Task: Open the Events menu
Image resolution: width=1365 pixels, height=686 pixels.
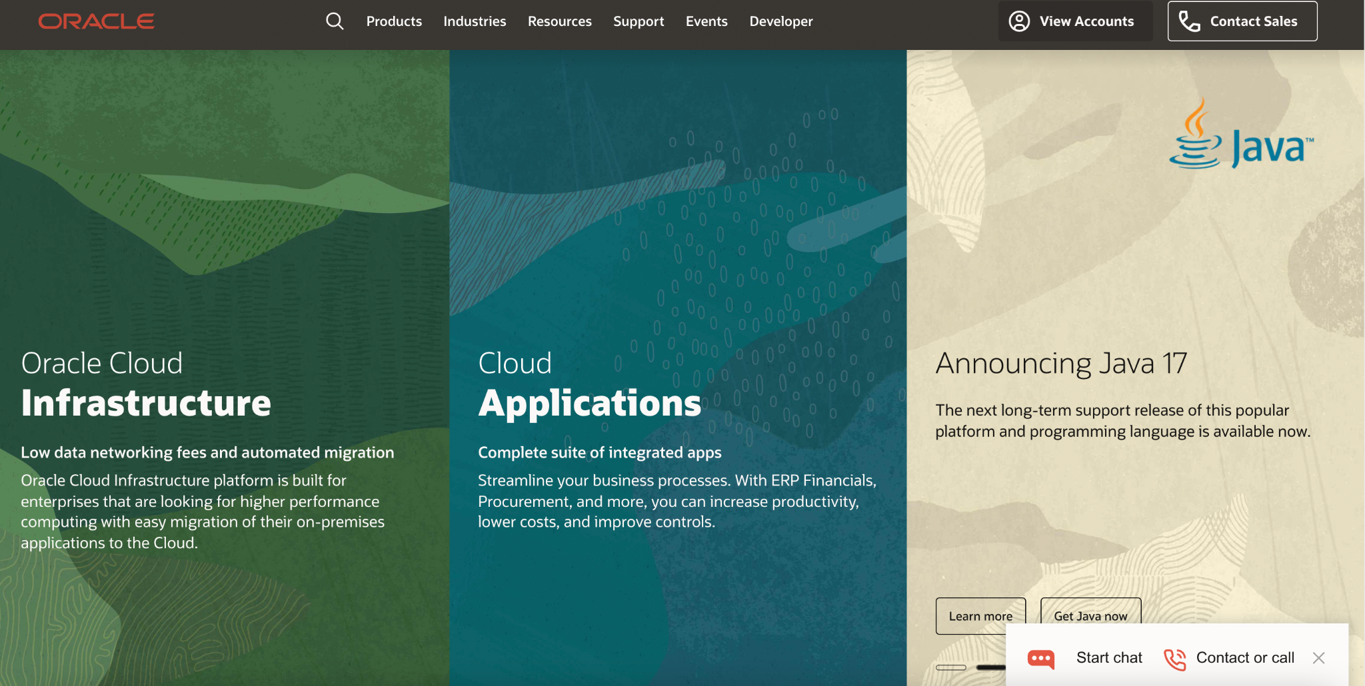Action: click(706, 21)
